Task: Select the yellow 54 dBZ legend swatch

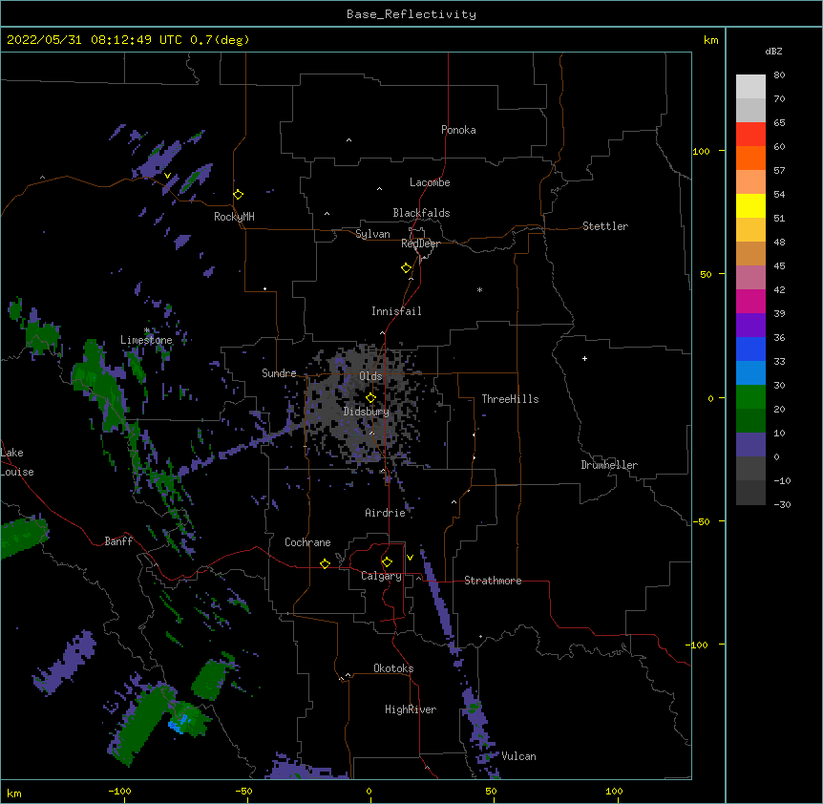Action: point(750,205)
